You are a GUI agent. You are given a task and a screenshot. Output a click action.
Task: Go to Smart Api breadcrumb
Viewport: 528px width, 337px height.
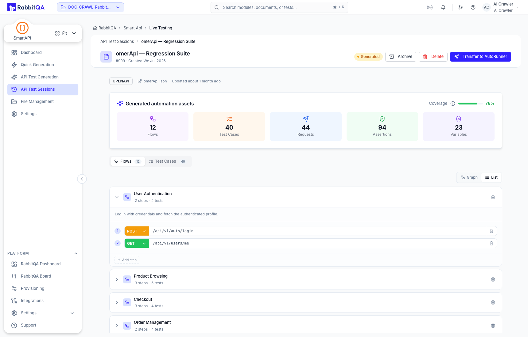(133, 28)
